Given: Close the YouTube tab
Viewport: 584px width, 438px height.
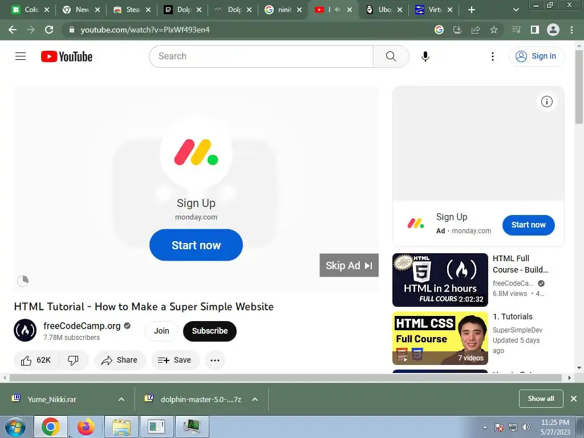Looking at the screenshot, I should click(350, 10).
